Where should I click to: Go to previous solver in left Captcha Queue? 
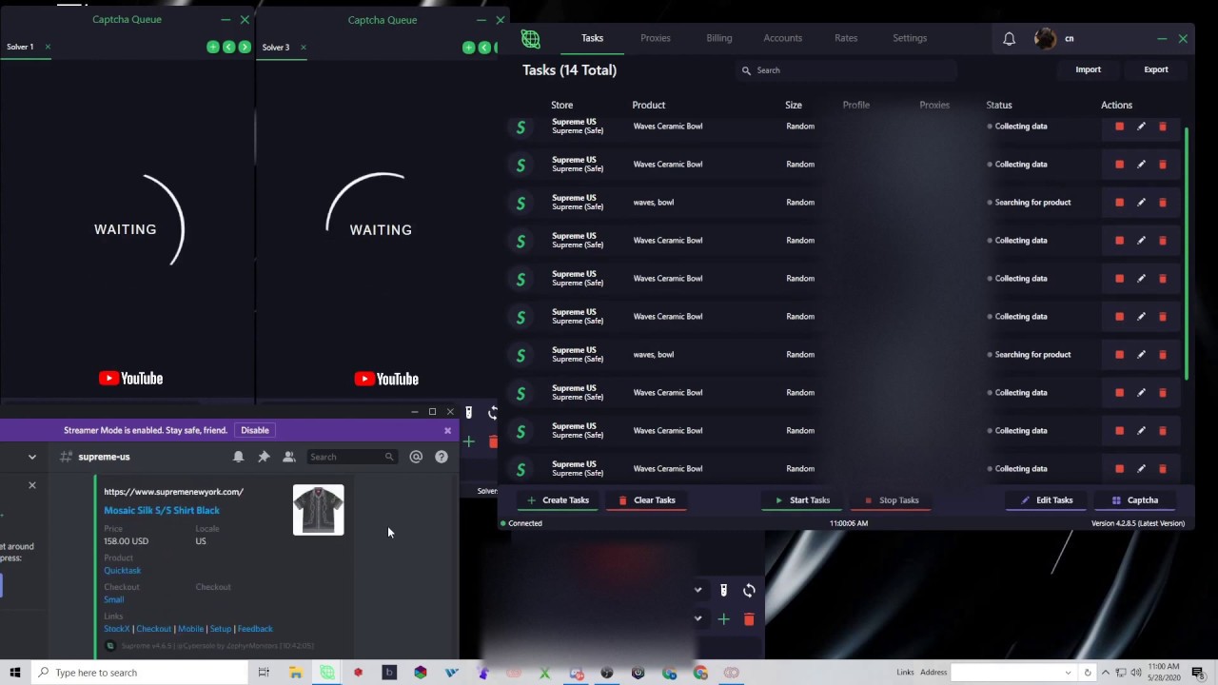[228, 47]
